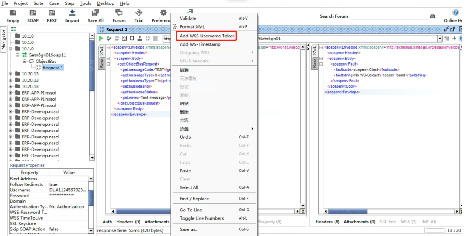Submit request with green play icon

(101, 38)
